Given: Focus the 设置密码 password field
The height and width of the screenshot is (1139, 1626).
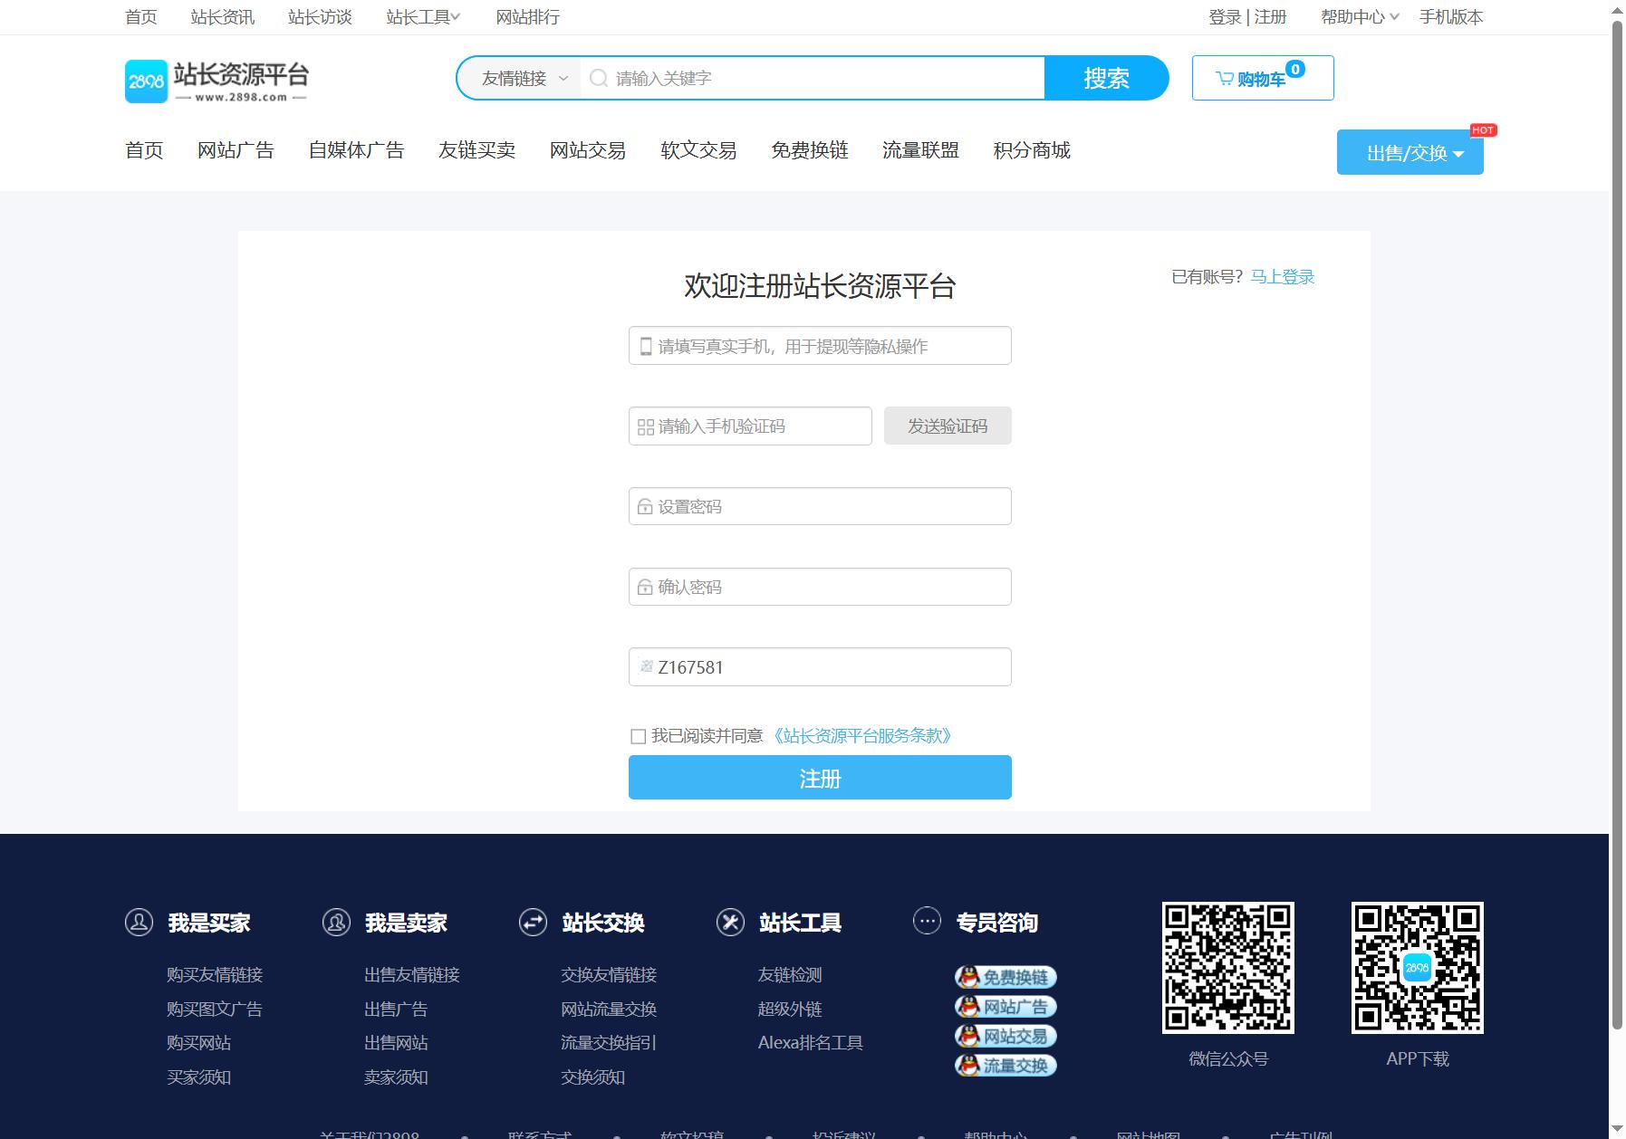Looking at the screenshot, I should pyautogui.click(x=820, y=506).
